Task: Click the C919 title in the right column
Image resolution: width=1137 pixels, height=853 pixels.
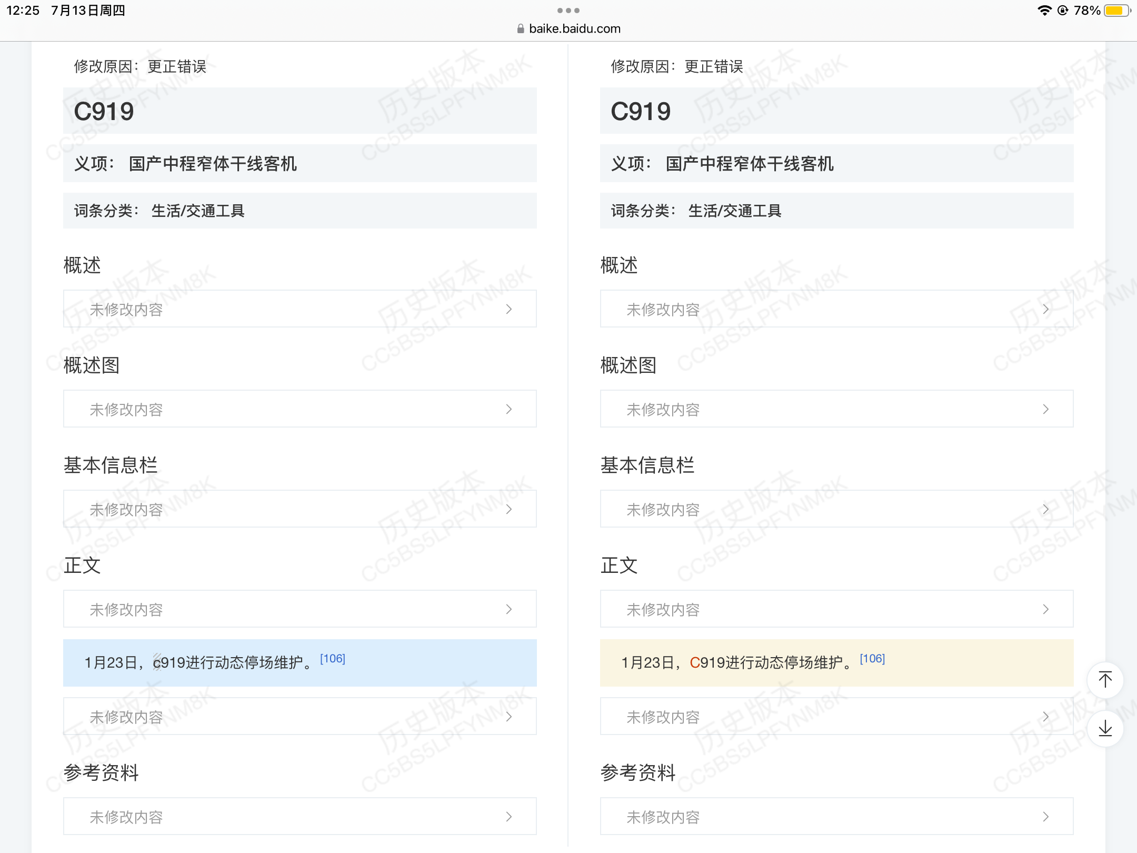Action: (641, 112)
